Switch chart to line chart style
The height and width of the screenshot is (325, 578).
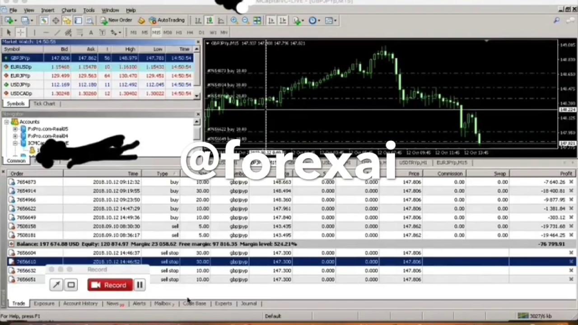[x=221, y=20]
